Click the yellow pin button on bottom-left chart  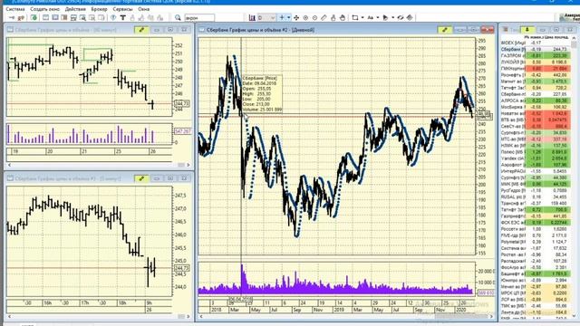click(141, 178)
